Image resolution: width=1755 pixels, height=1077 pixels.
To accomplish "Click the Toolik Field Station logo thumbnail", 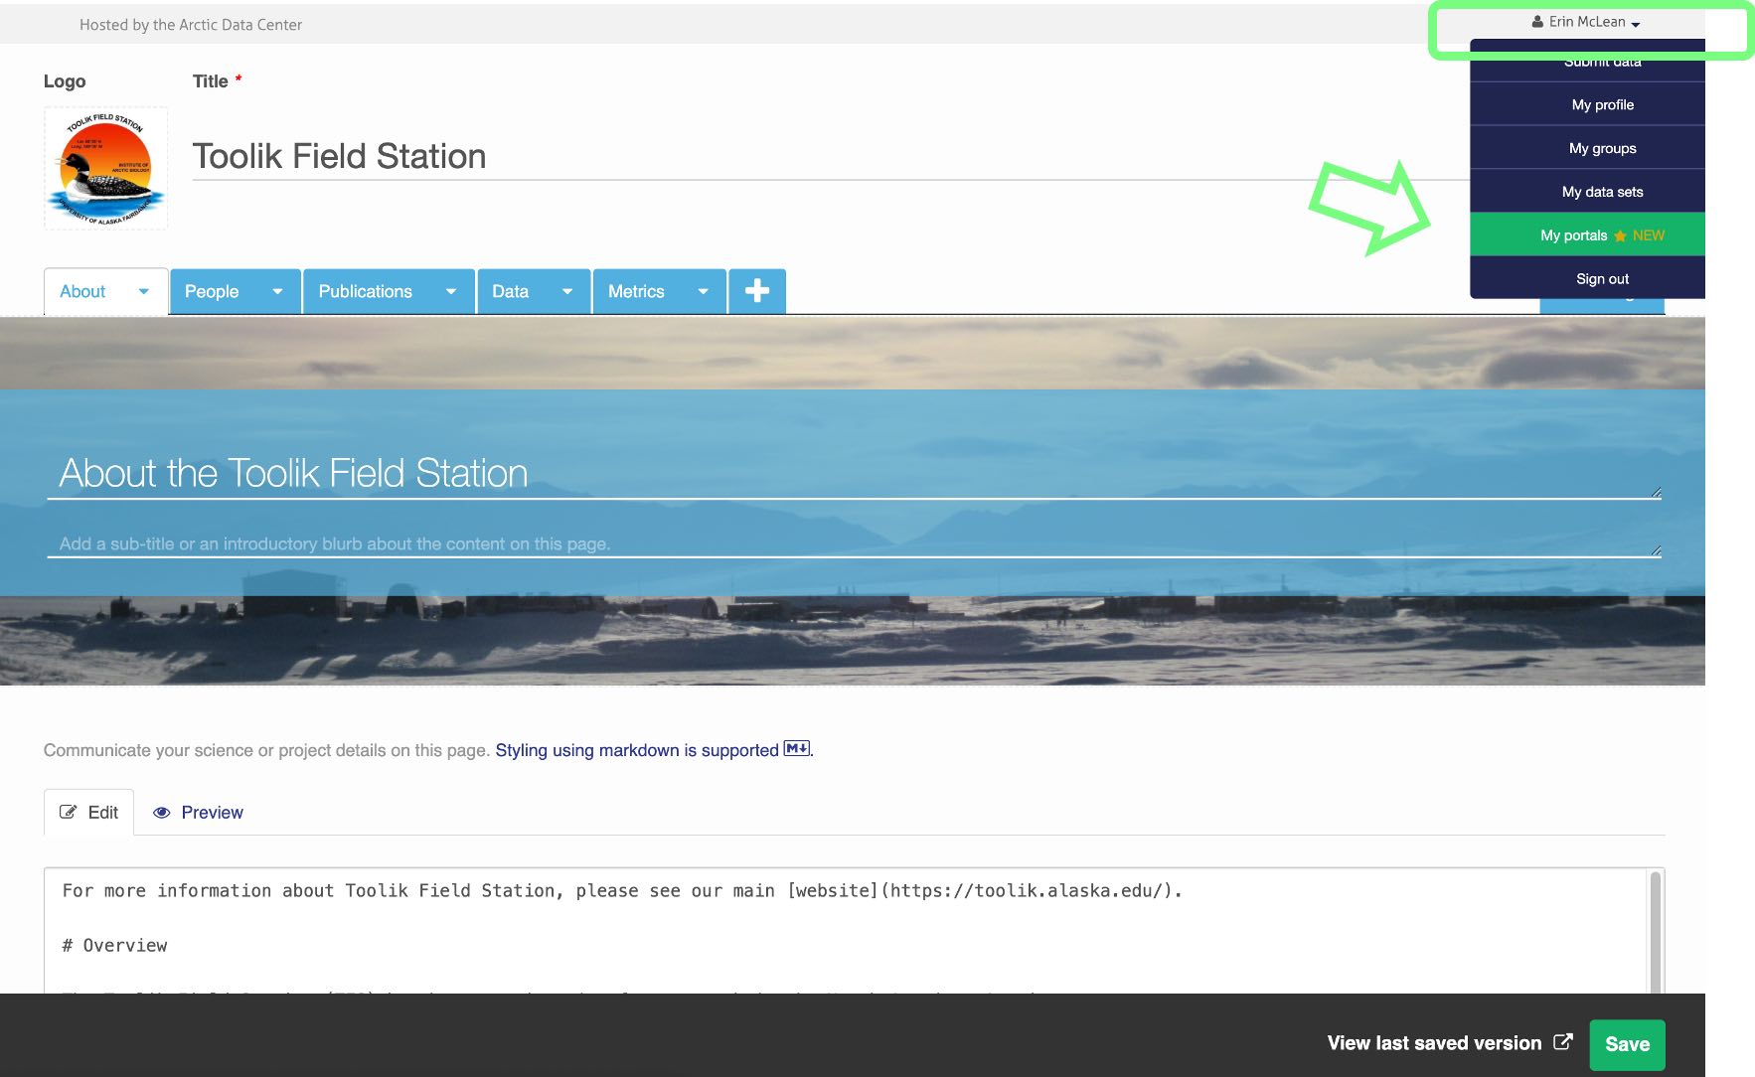I will pos(106,168).
